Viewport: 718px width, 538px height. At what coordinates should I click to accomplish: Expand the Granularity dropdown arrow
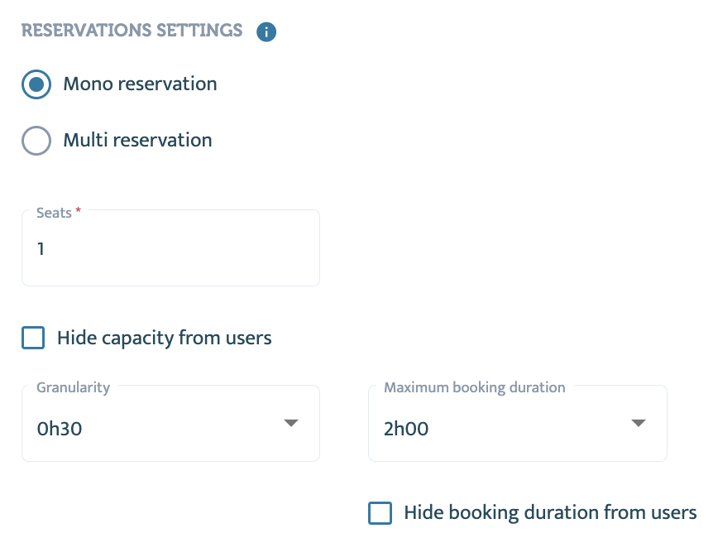coord(291,422)
